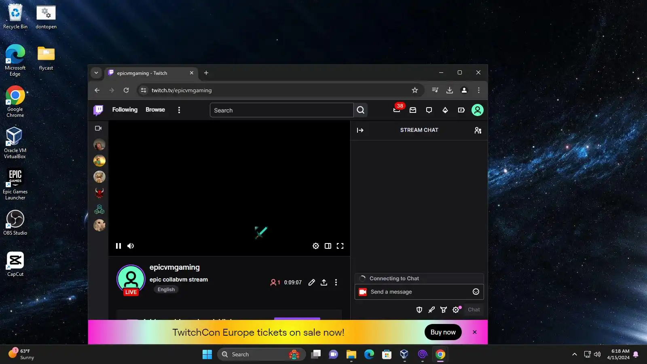Screen dimensions: 647x364
Task: Open the video player settings gear
Action: pos(316,246)
